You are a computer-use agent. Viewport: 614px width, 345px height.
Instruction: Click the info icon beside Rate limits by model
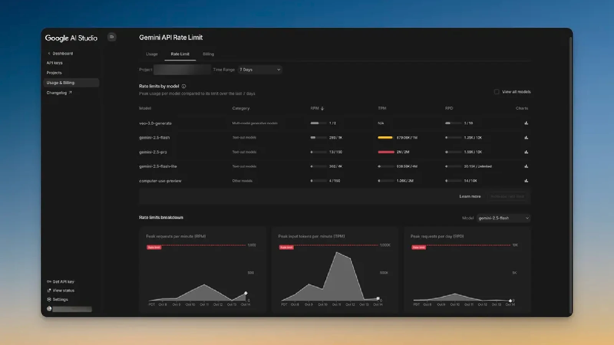[184, 86]
